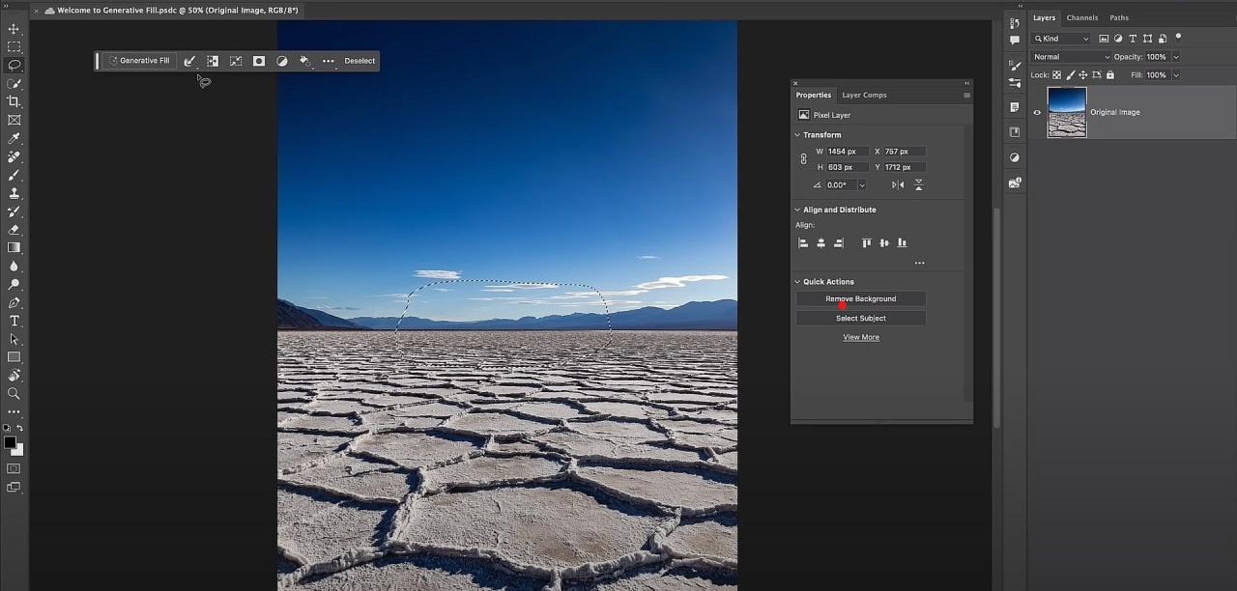Image resolution: width=1237 pixels, height=591 pixels.
Task: Click the Remove Background quick action
Action: coord(860,298)
